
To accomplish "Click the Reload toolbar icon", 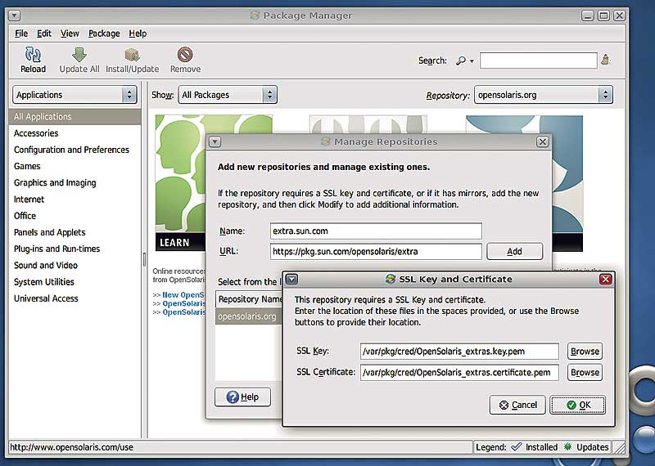I will 33,60.
